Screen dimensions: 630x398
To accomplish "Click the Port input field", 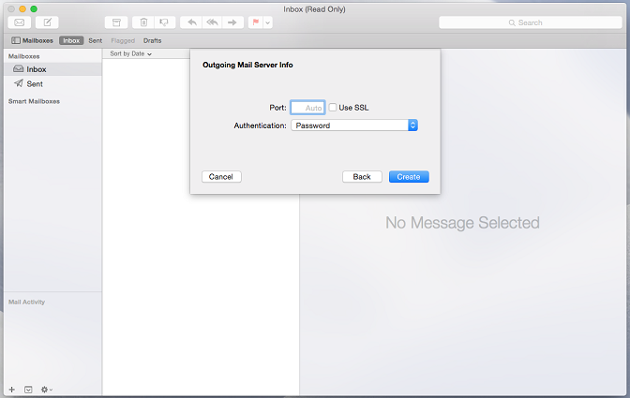I will point(307,108).
